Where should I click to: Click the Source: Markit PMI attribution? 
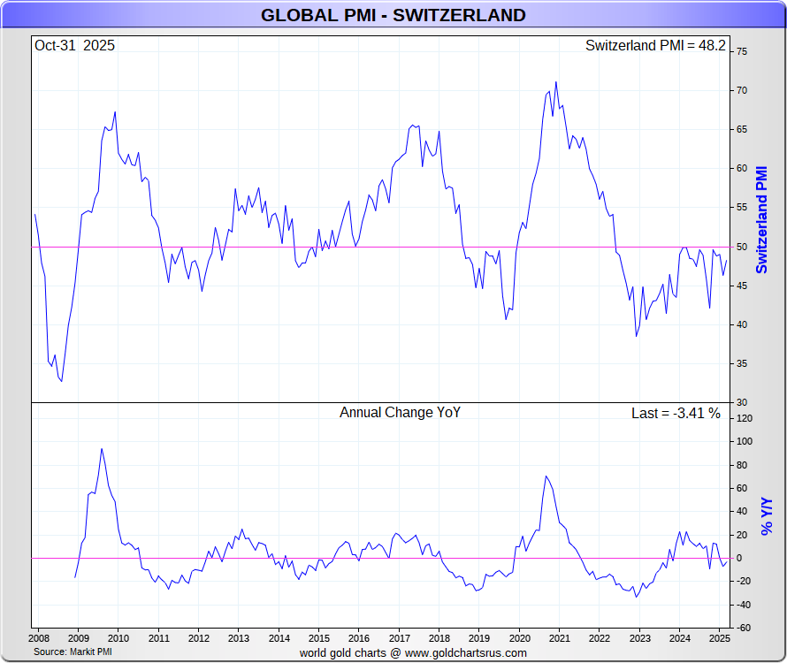point(73,652)
